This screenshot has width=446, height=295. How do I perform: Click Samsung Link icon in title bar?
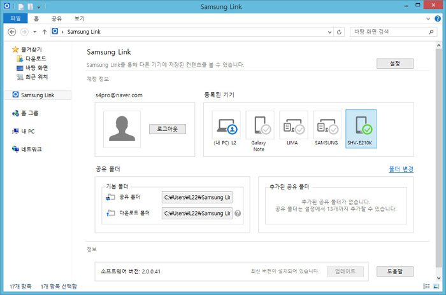[x=6, y=6]
